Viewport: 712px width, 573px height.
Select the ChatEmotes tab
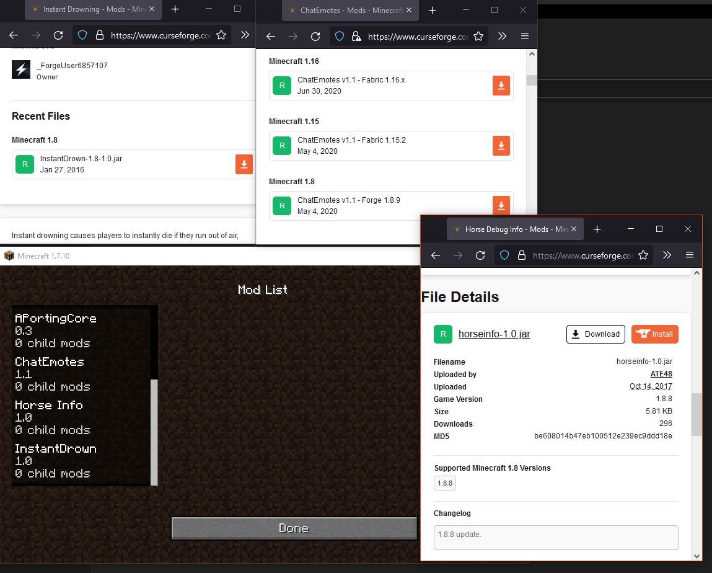(349, 11)
